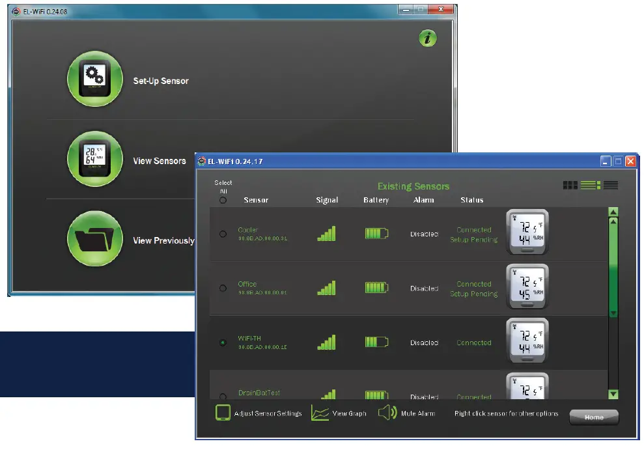
Task: Click the Cooler row Connected Setup Pending status
Action: point(473,234)
